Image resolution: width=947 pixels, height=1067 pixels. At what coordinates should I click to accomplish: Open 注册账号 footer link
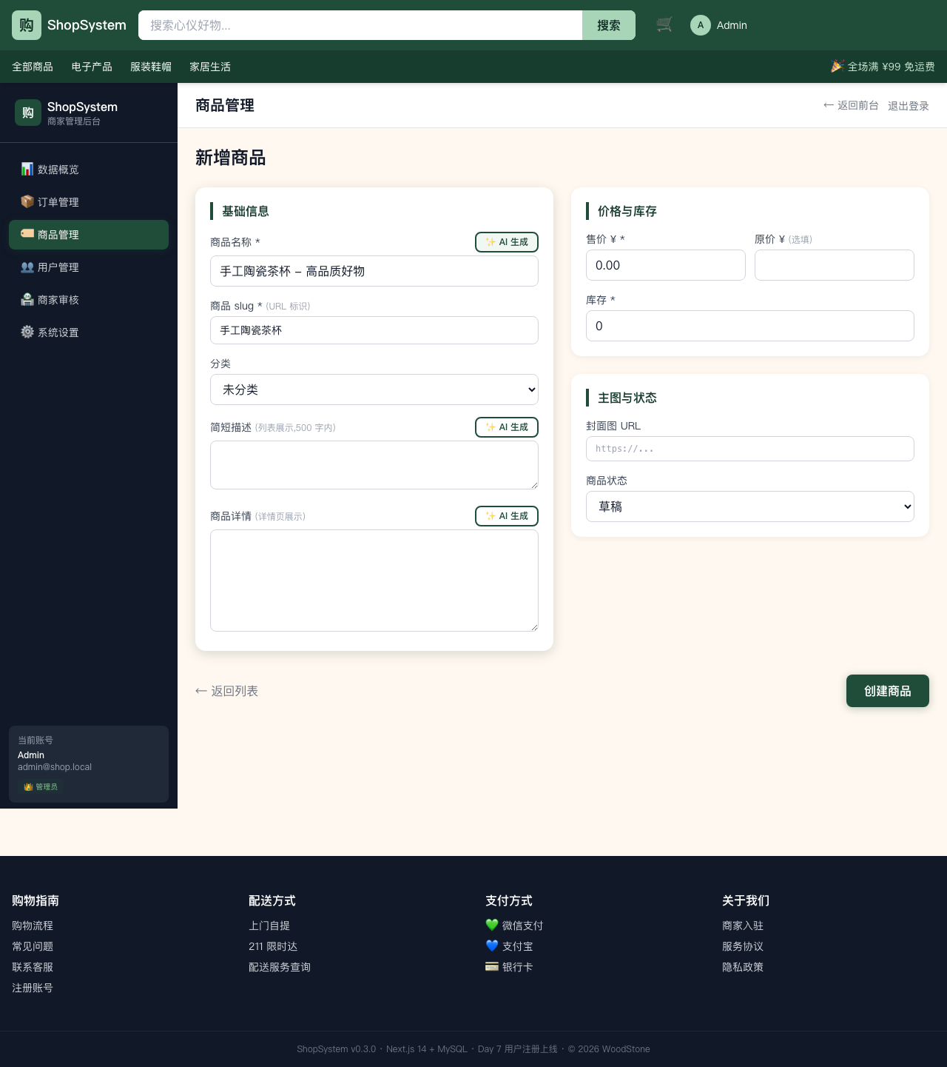click(x=33, y=988)
